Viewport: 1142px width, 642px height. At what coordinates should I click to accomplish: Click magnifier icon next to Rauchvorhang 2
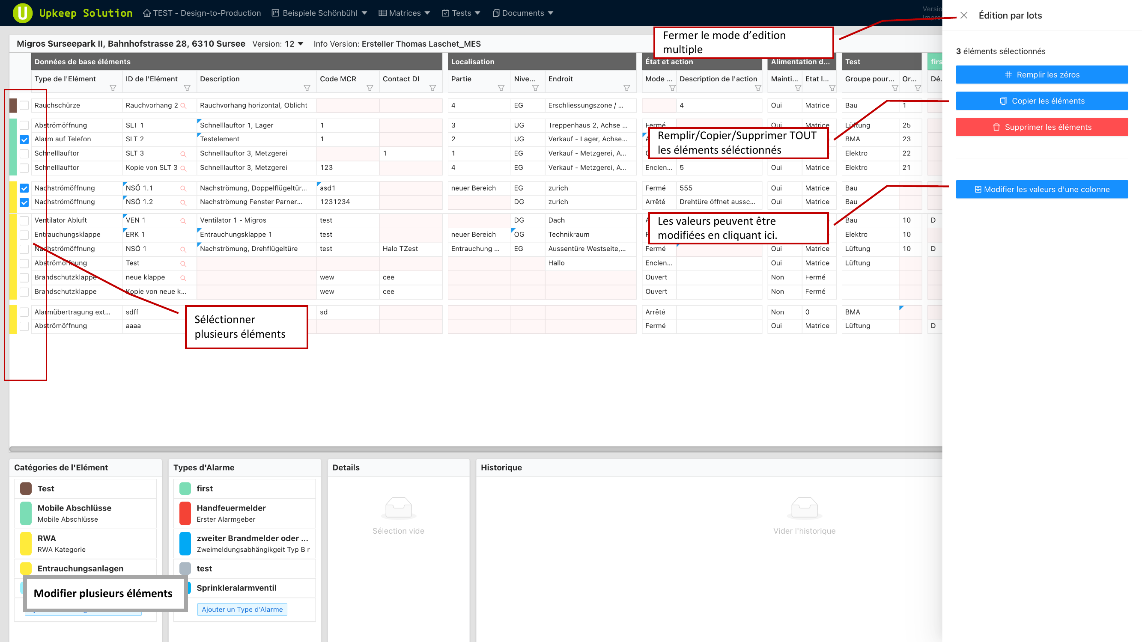pos(183,106)
